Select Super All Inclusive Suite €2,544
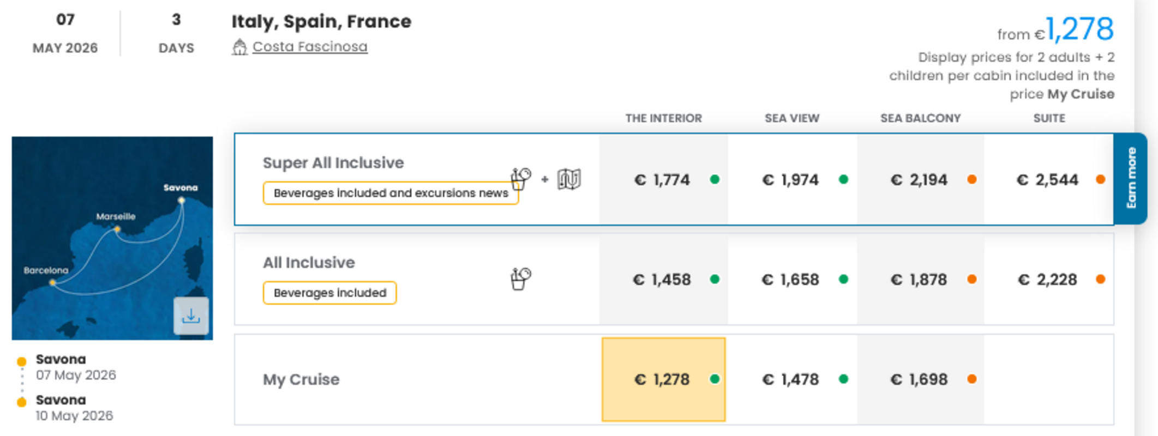The image size is (1158, 436). click(x=1048, y=179)
